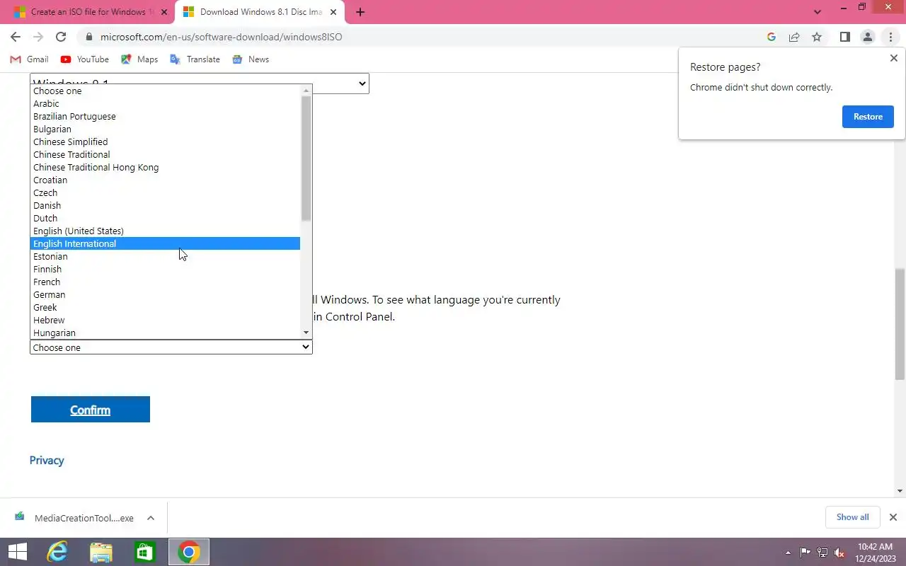Open the Windows 8.1 edition dropdown
Screen dimensions: 906x566
pyautogui.click(x=199, y=83)
